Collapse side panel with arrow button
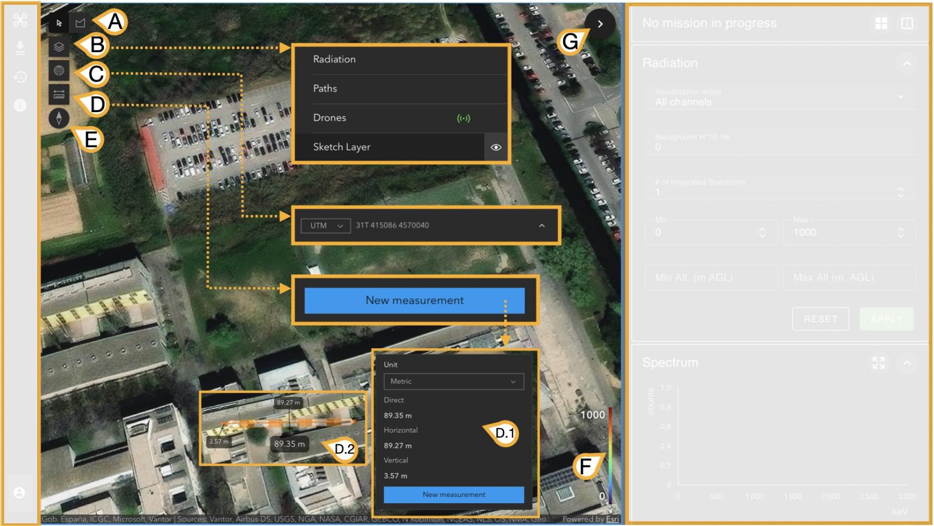 click(600, 24)
